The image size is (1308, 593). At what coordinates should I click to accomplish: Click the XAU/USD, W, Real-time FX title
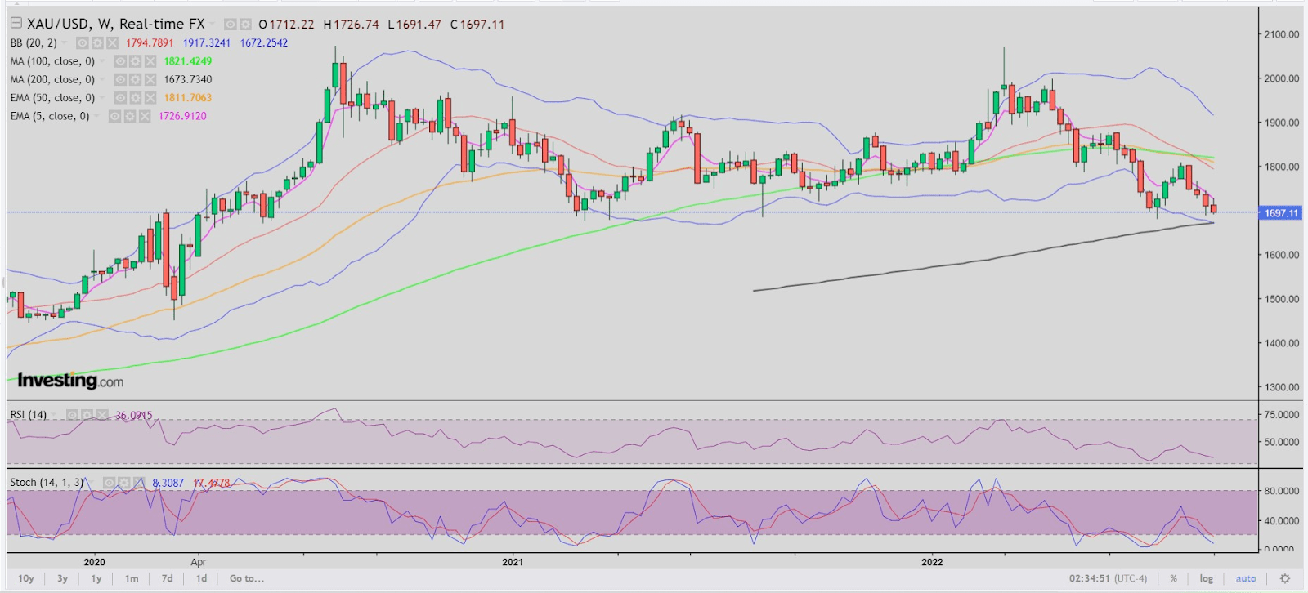(116, 25)
